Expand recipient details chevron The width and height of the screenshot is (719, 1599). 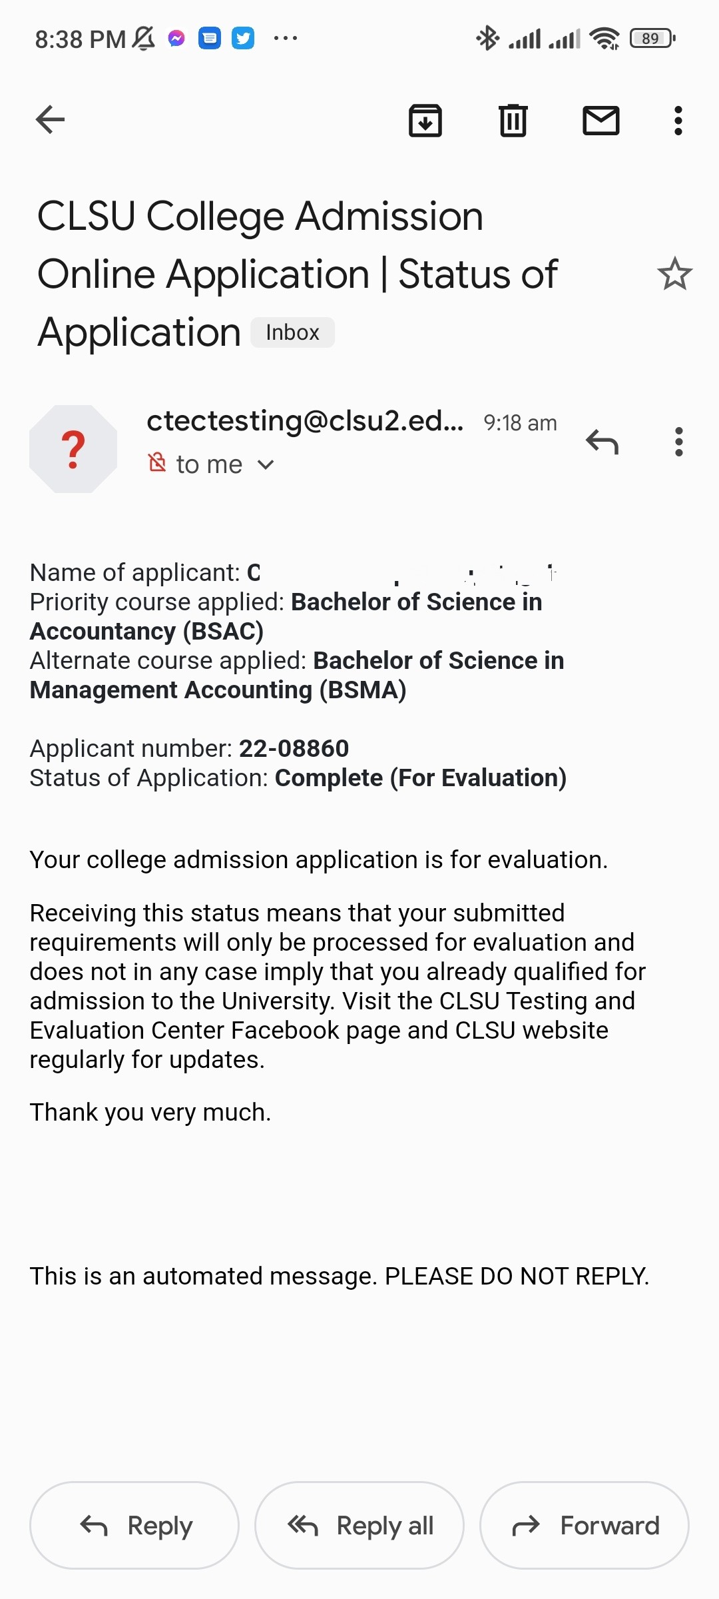266,464
